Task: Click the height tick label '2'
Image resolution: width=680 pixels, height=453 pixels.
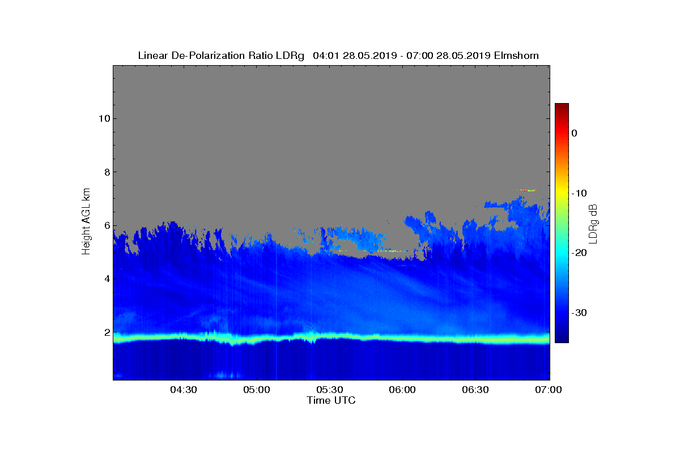Action: pos(106,332)
